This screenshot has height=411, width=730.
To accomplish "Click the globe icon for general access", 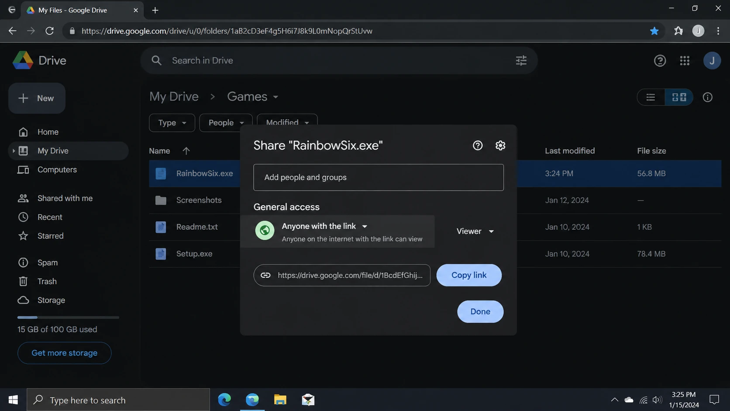I will (265, 231).
